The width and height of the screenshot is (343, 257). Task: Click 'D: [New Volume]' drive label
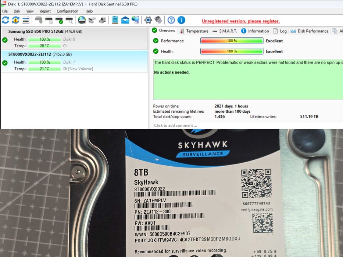[x=78, y=69]
